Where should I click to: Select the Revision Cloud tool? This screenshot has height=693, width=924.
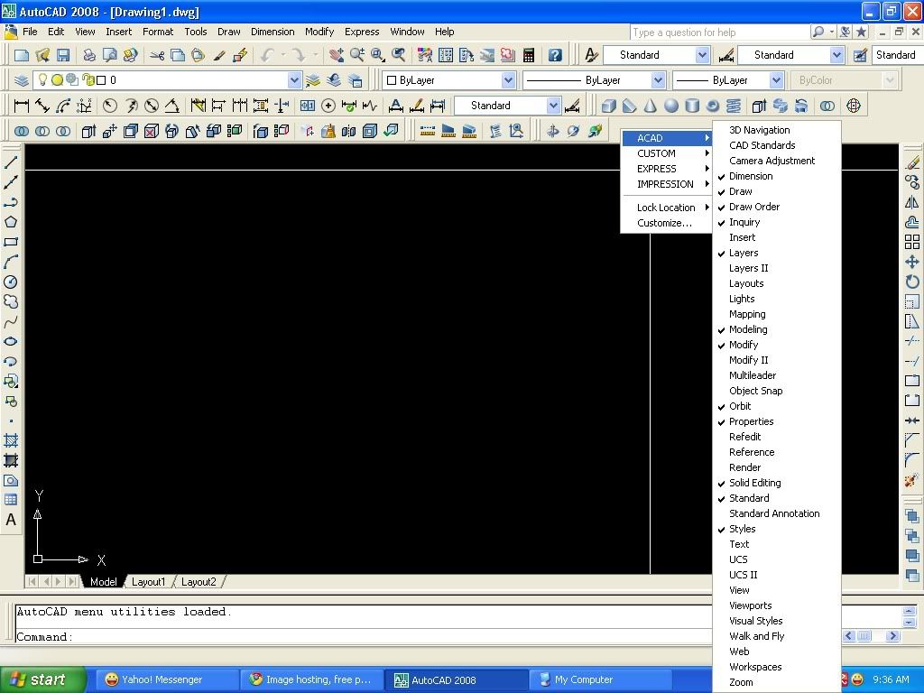(11, 301)
